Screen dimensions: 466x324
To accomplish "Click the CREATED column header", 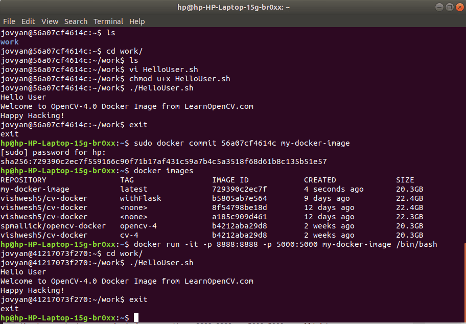I will click(320, 180).
